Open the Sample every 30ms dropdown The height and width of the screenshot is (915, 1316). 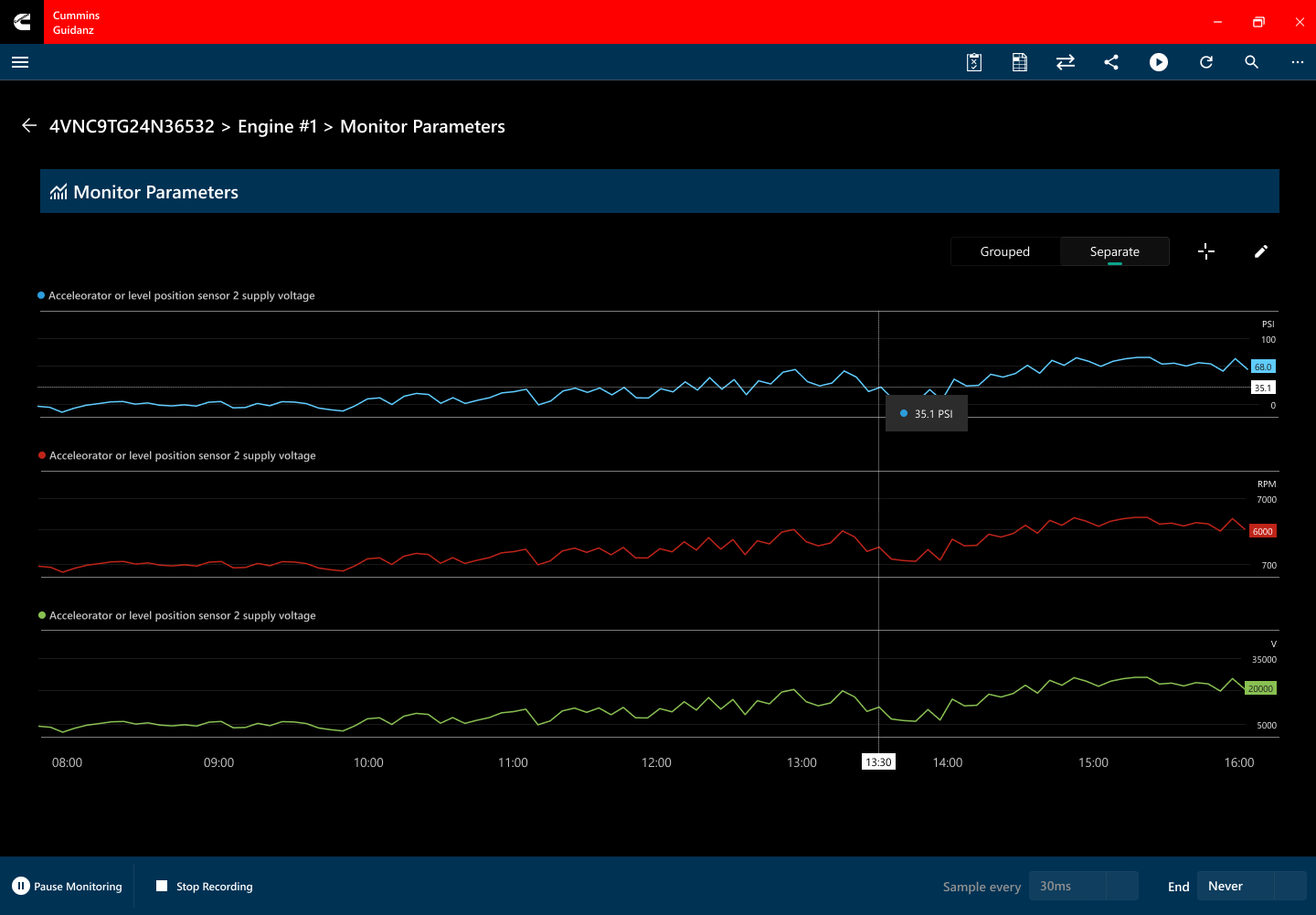(x=1084, y=886)
